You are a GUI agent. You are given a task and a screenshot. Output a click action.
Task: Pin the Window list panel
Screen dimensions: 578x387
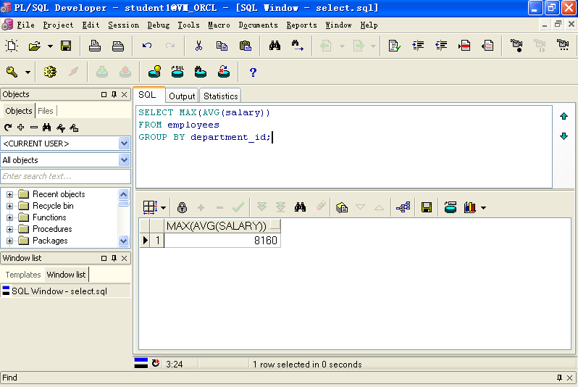[114, 258]
